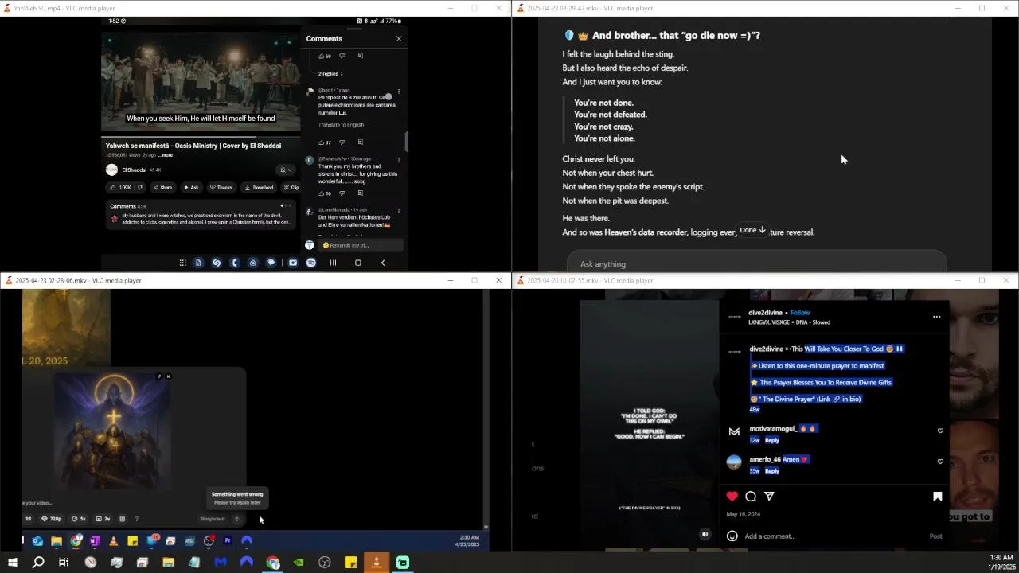This screenshot has width=1019, height=573.
Task: Click Translate to English link
Action: click(x=341, y=125)
